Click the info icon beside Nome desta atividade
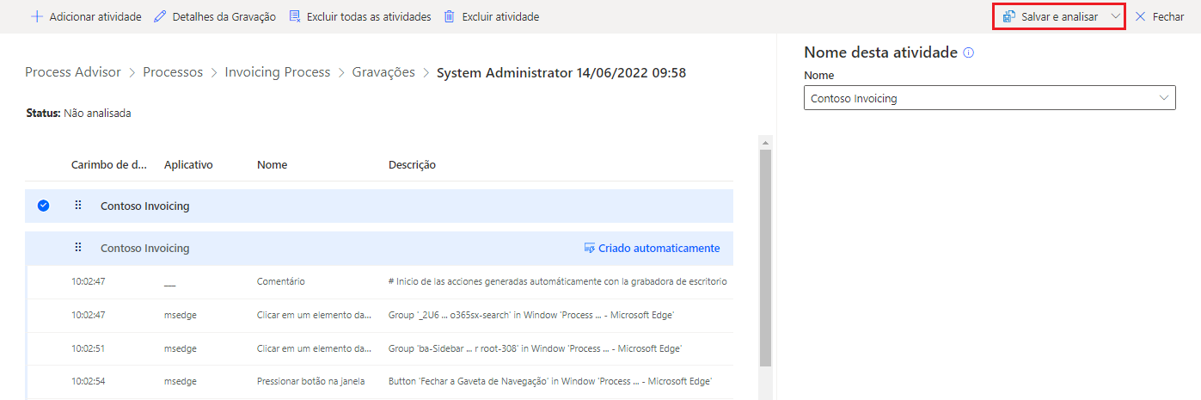This screenshot has height=400, width=1201. click(x=969, y=52)
